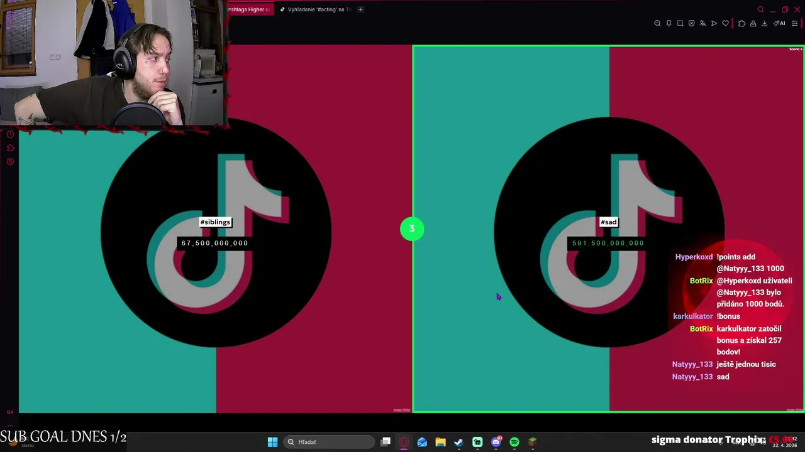Image resolution: width=805 pixels, height=452 pixels.
Task: Click the translate page icon
Action: [x=702, y=23]
